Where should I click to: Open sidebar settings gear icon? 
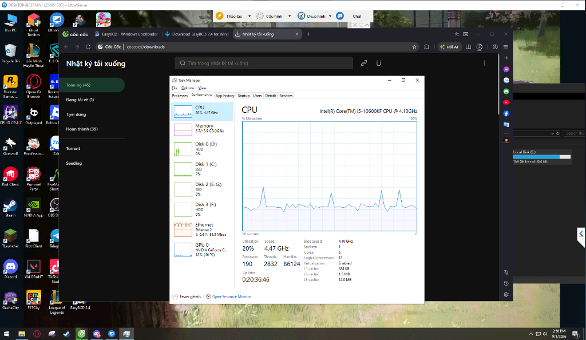506,294
